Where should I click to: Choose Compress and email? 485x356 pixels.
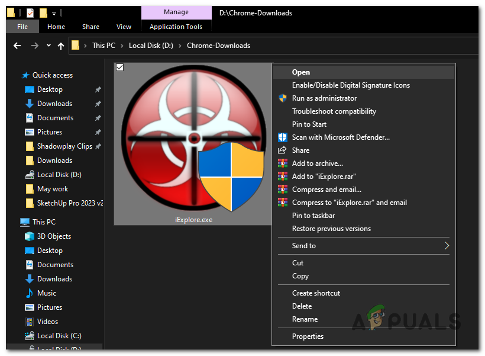pos(363,190)
